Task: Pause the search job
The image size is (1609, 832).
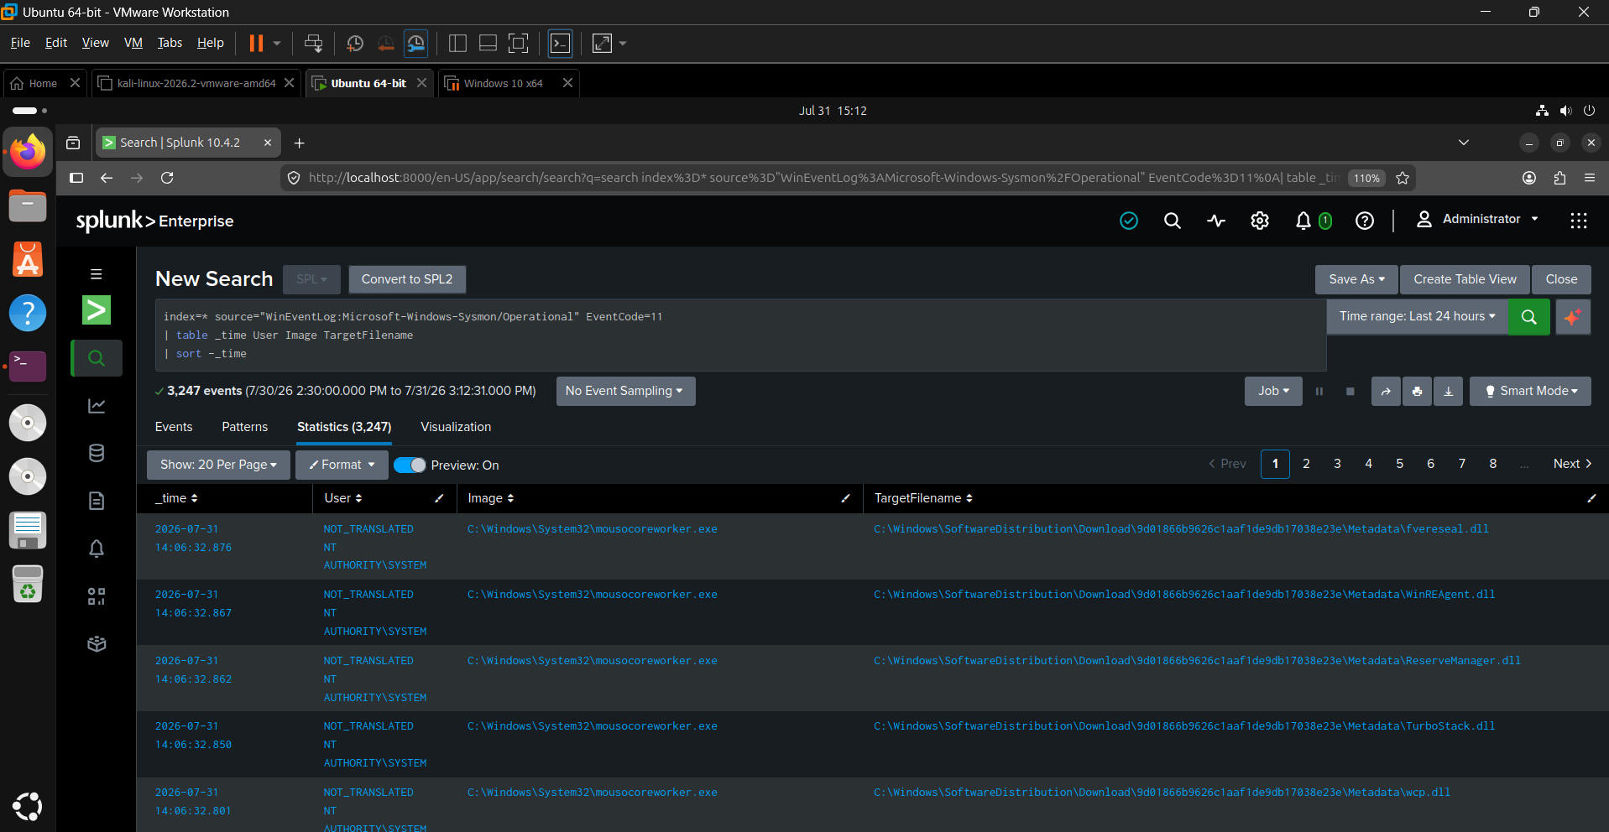Action: click(x=1319, y=391)
